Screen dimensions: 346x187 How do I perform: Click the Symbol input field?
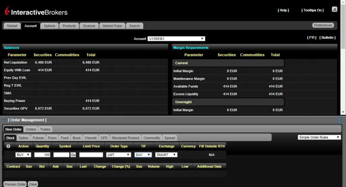(x=61, y=155)
